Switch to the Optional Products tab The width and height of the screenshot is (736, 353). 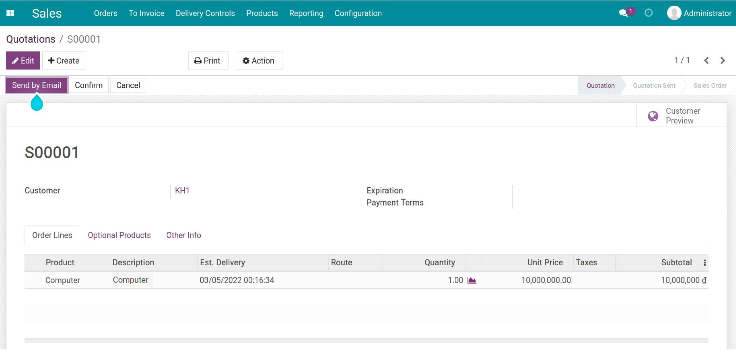click(x=119, y=235)
